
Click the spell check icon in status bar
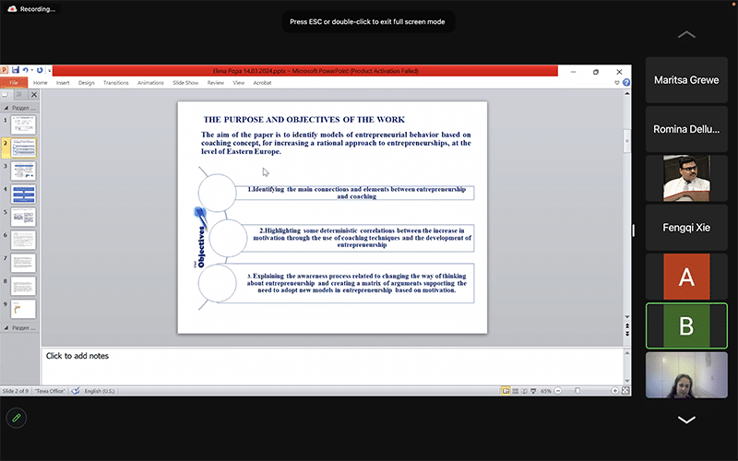pos(76,391)
